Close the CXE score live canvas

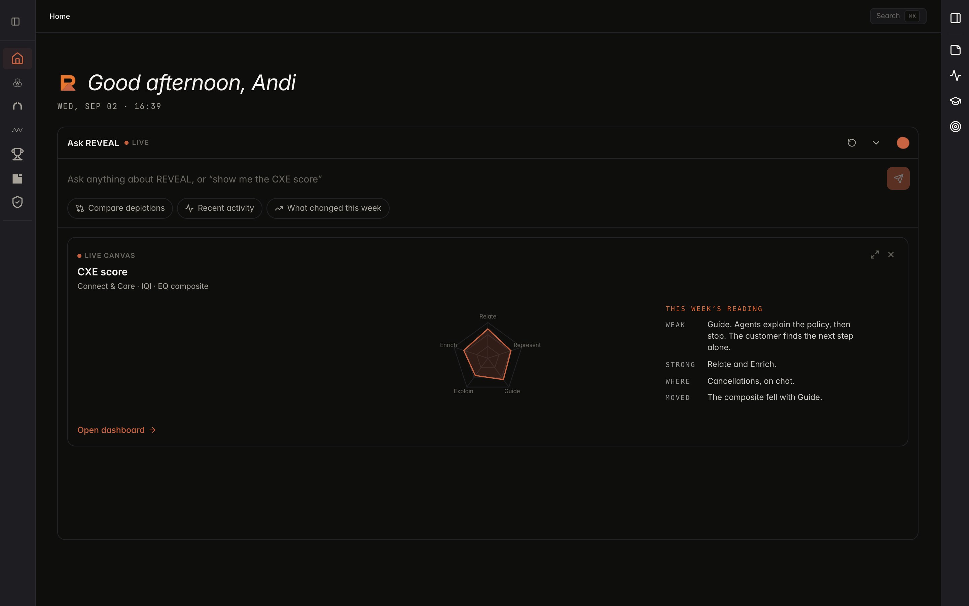(x=891, y=255)
